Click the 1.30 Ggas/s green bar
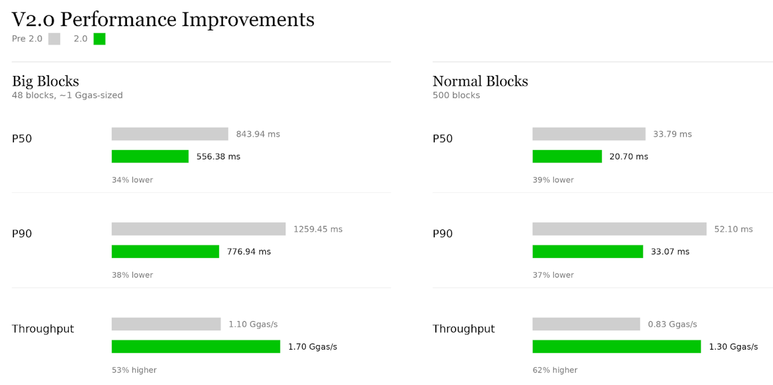The height and width of the screenshot is (385, 773). tap(616, 346)
